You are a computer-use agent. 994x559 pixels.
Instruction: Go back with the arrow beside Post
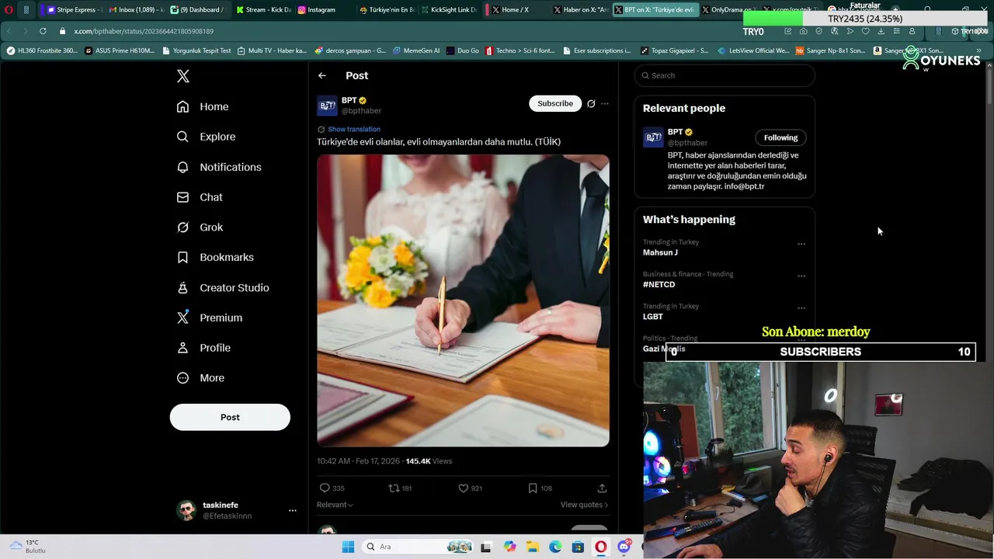[x=322, y=75]
